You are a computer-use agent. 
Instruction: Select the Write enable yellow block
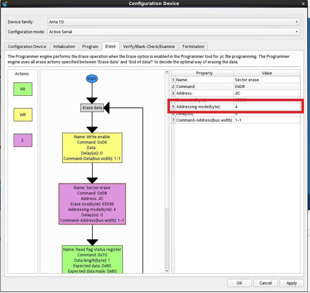[x=92, y=148]
